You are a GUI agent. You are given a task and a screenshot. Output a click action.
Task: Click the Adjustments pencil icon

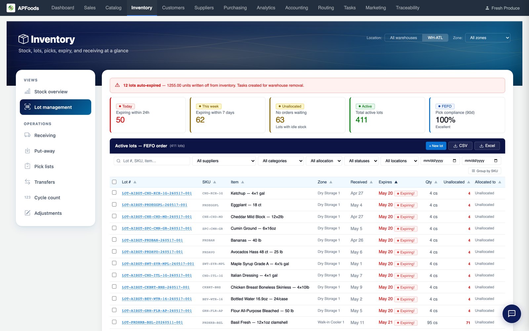click(27, 213)
